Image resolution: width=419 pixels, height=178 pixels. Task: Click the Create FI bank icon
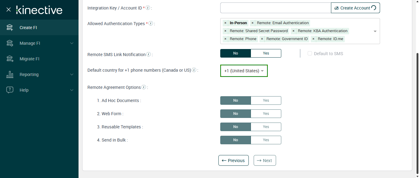click(10, 28)
